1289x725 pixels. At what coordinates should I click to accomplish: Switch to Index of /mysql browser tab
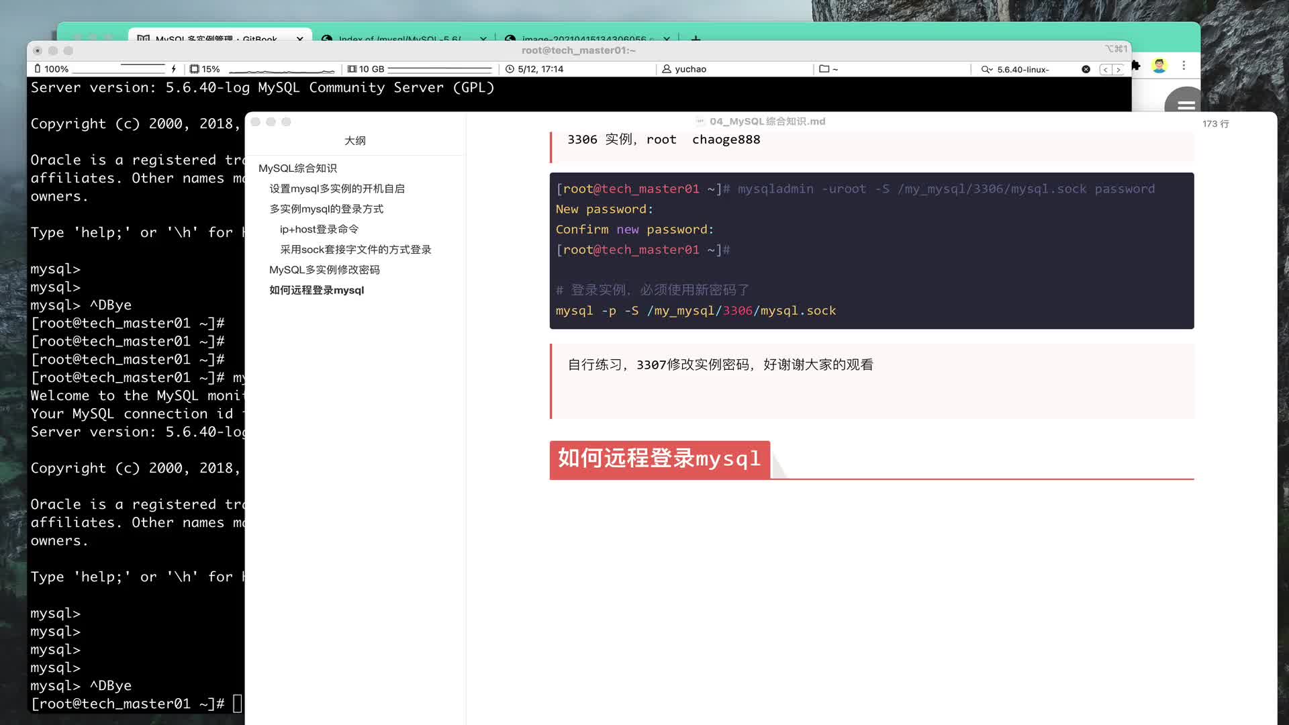point(399,38)
